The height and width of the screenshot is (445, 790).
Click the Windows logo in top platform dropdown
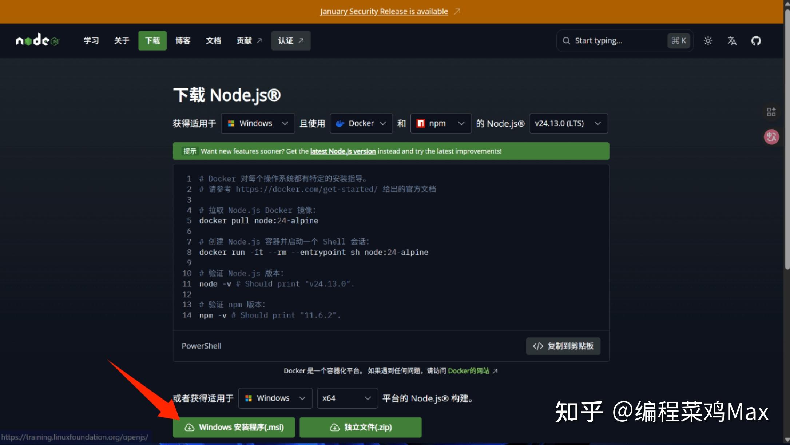(x=231, y=123)
